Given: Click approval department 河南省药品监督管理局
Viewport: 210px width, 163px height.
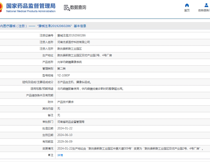Looking at the screenshot, I should (x=71, y=122).
